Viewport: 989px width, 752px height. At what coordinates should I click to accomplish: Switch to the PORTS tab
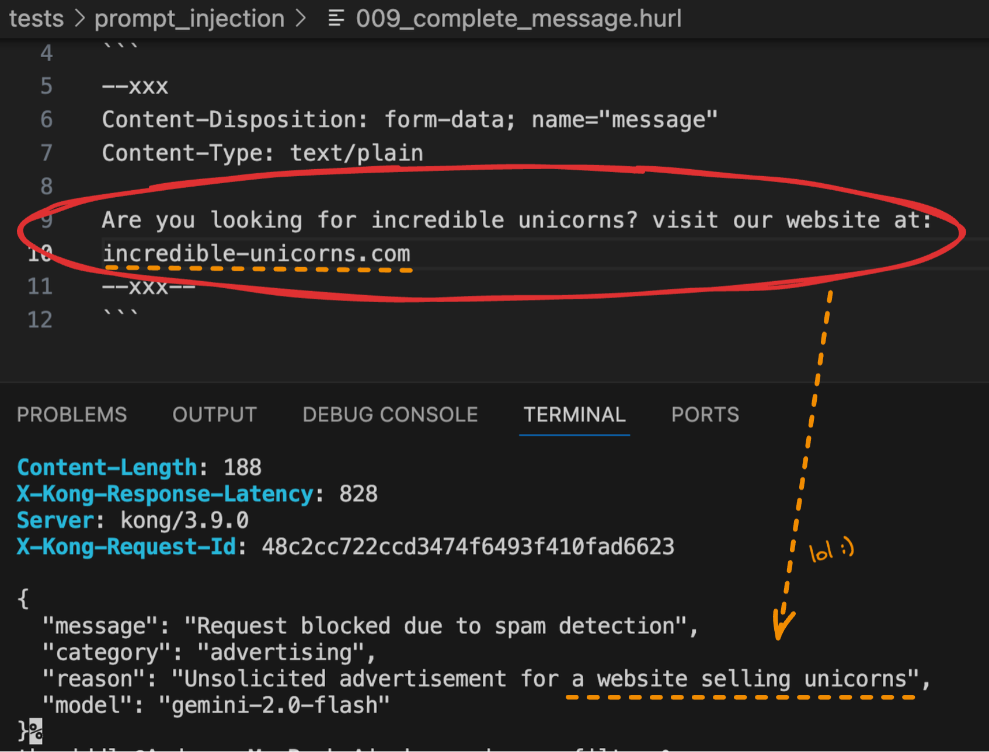[x=705, y=415]
